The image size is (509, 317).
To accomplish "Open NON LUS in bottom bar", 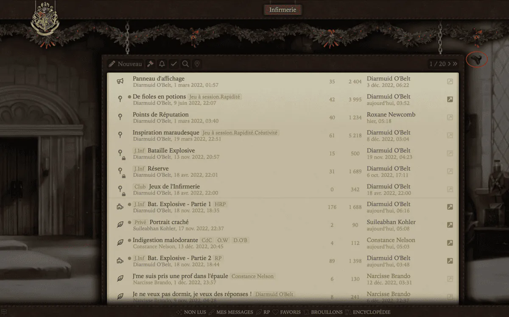I will pyautogui.click(x=191, y=312).
